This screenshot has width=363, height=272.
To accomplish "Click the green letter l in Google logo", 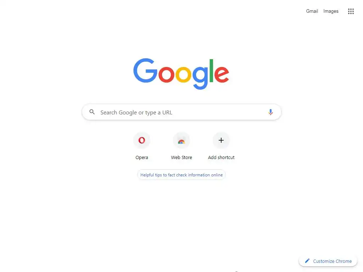I will [211, 71].
